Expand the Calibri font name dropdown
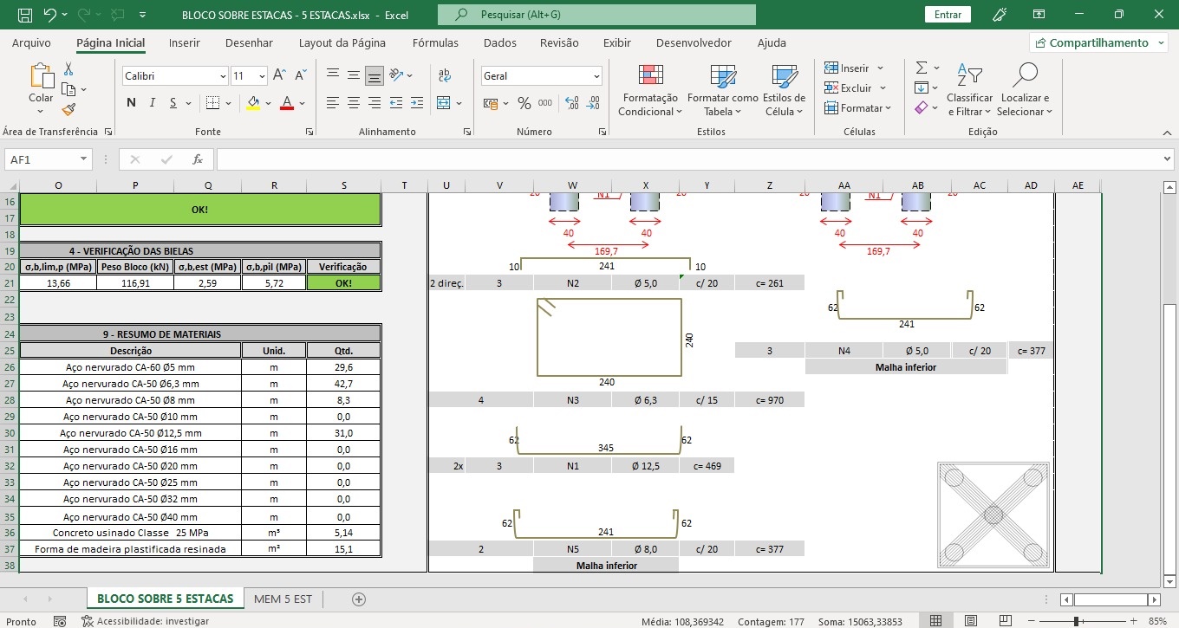Viewport: 1179px width, 628px height. 222,76
